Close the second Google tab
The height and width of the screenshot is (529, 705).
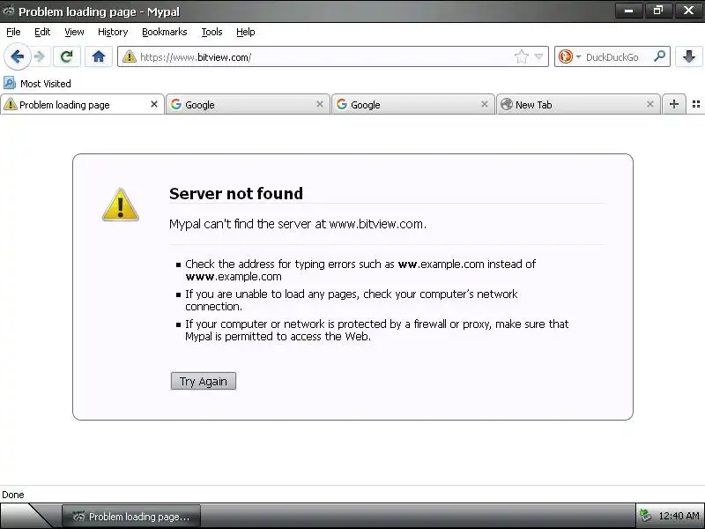coord(484,104)
